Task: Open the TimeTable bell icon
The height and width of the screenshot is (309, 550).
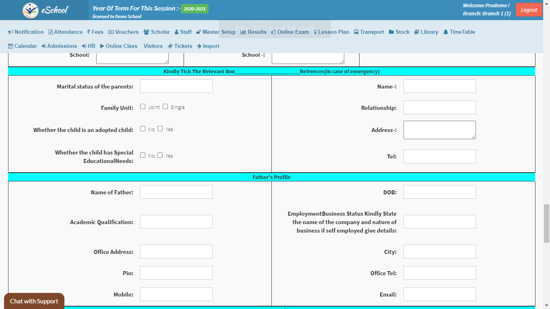Action: (x=446, y=32)
